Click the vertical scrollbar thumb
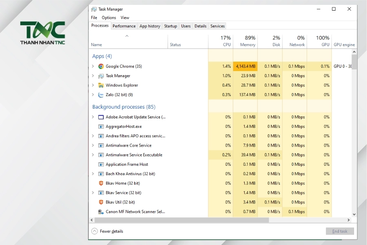367x245 pixels. (x=354, y=62)
